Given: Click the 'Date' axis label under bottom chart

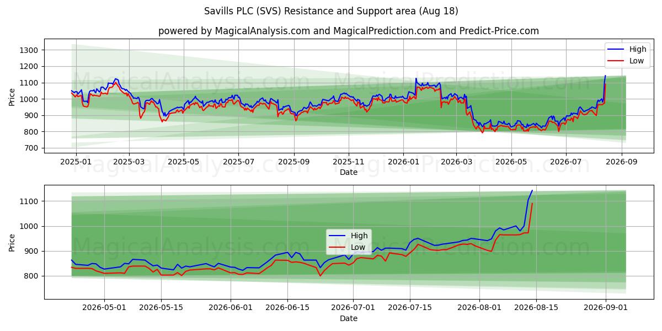Looking at the screenshot, I should [x=349, y=319].
